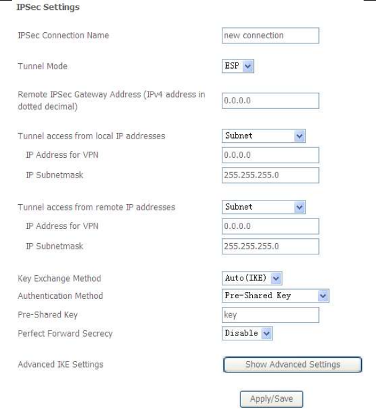Click the Remote IPSec Gateway Address field
Screen dimensions: 376x409
click(x=269, y=101)
